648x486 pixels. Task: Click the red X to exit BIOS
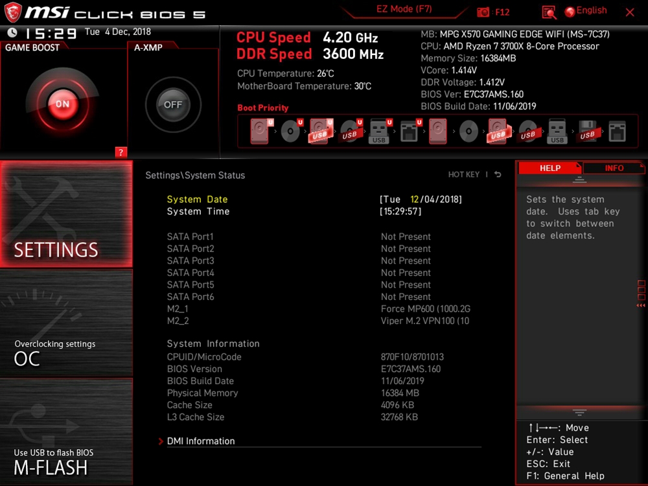tap(630, 12)
